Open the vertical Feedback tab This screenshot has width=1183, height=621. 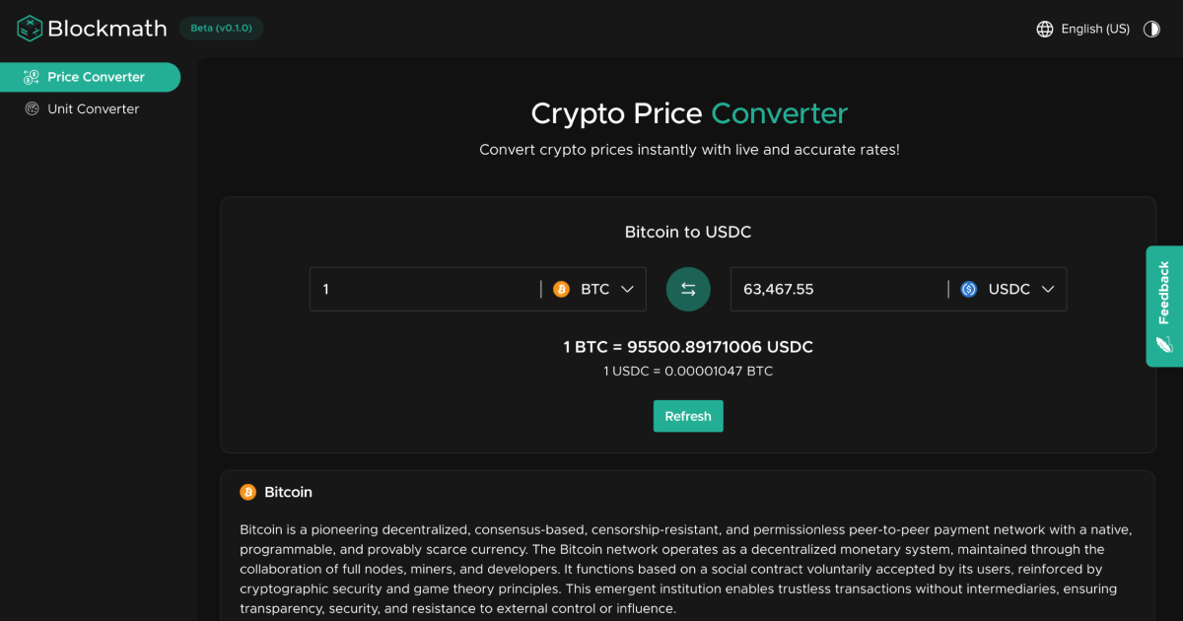pyautogui.click(x=1164, y=293)
